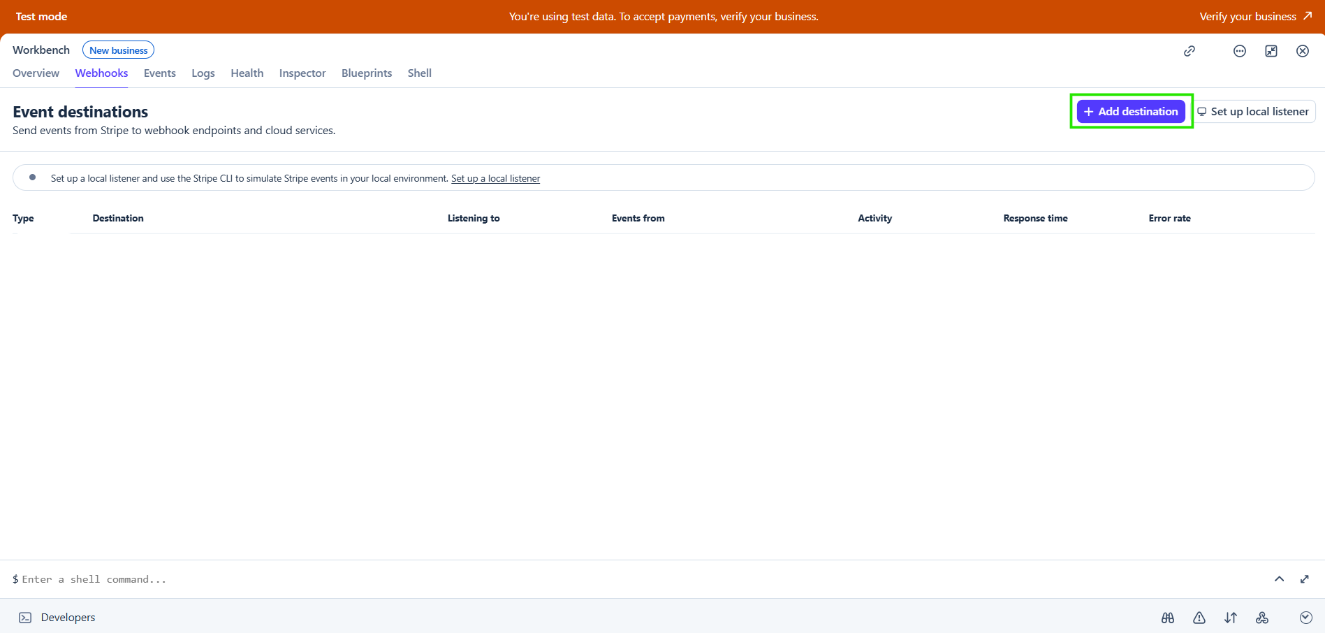Switch to the Overview tab

(36, 73)
